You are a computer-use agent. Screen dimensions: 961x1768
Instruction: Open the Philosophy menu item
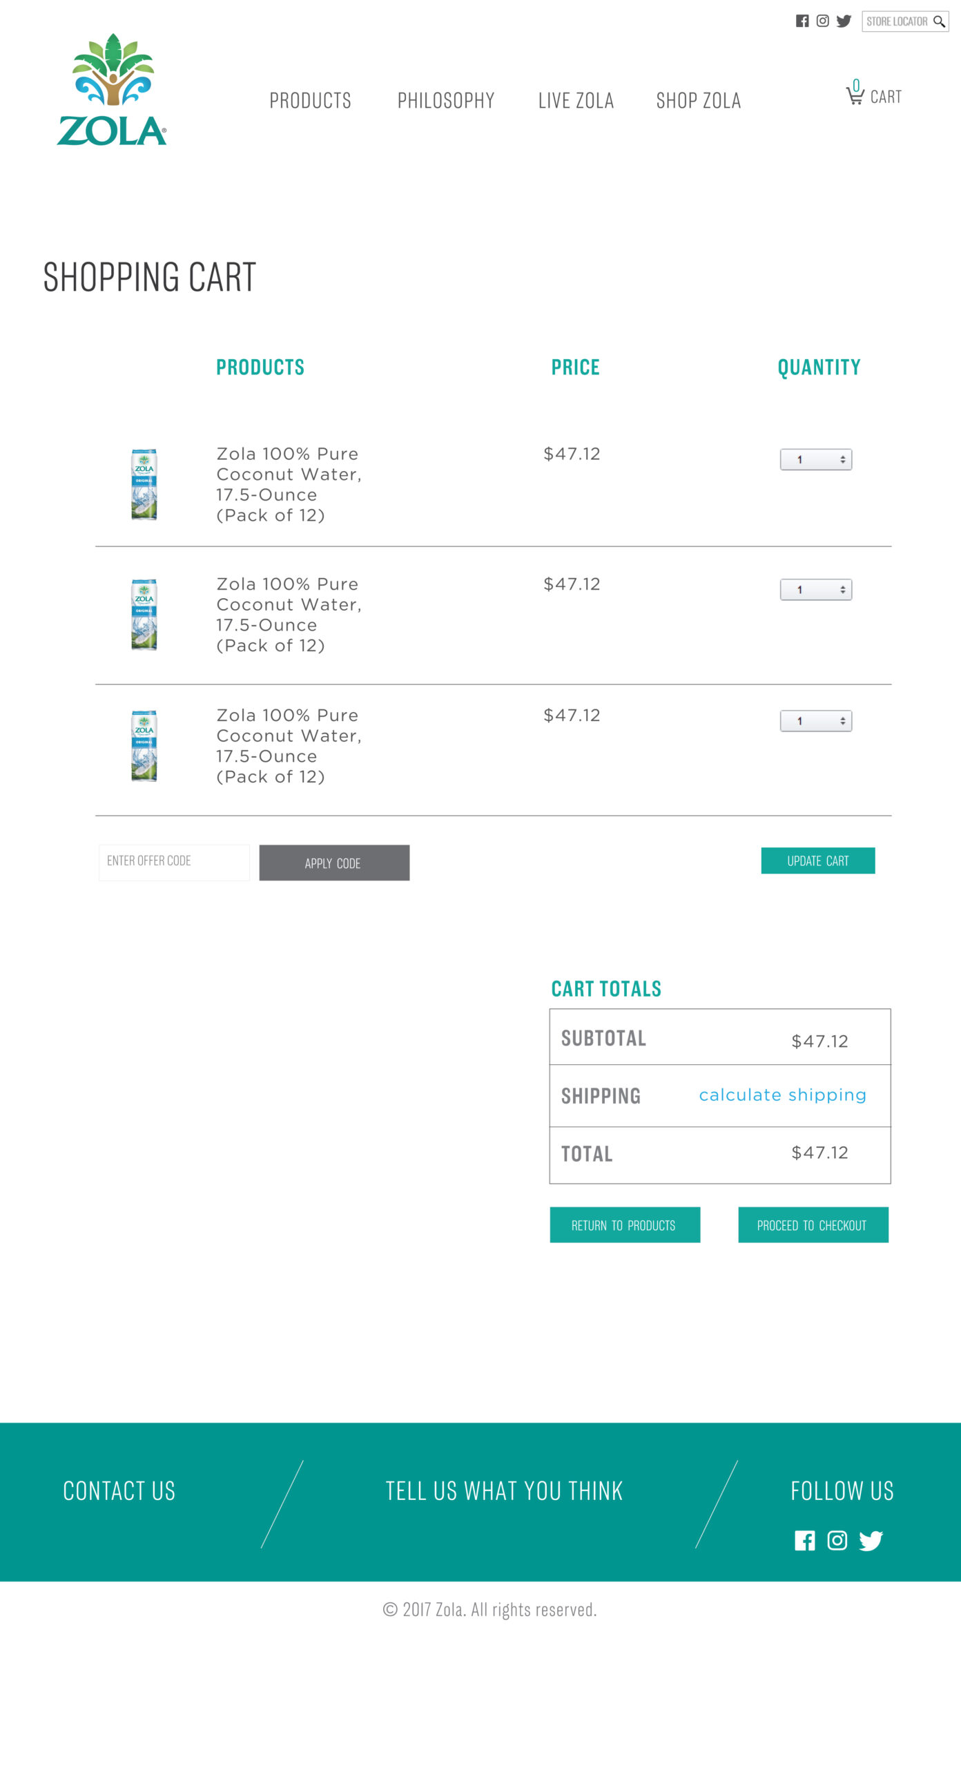[x=446, y=101]
